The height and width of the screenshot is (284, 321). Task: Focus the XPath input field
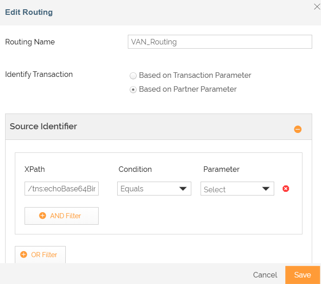62,189
